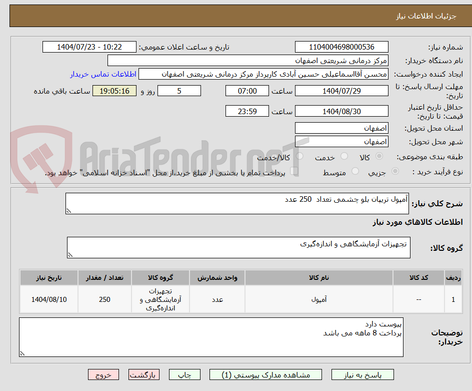Click the اصفهان province field
Image resolution: width=472 pixels, height=391 pixels.
[x=341, y=128]
